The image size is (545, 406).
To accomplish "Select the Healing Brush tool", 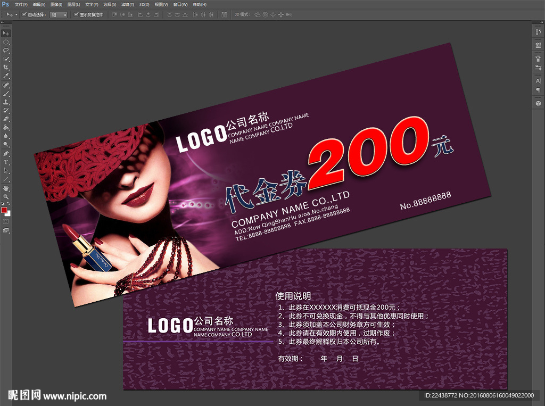I will (x=6, y=85).
